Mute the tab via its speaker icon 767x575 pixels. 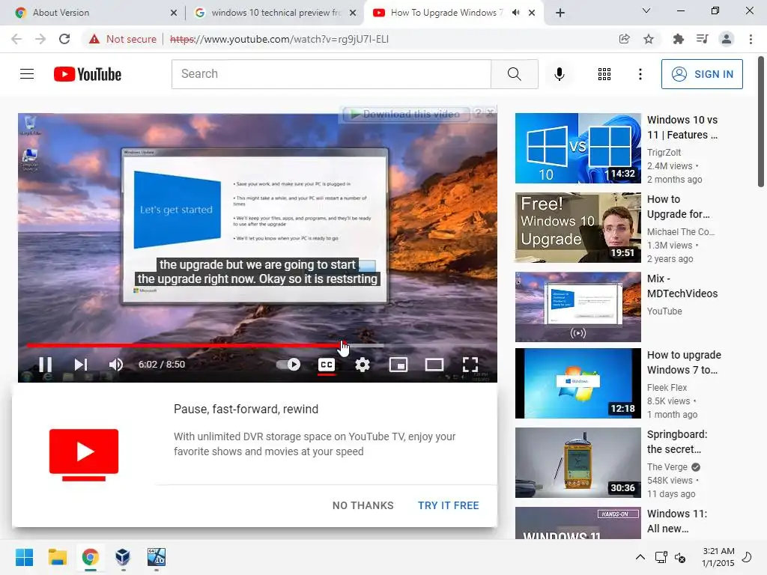515,13
